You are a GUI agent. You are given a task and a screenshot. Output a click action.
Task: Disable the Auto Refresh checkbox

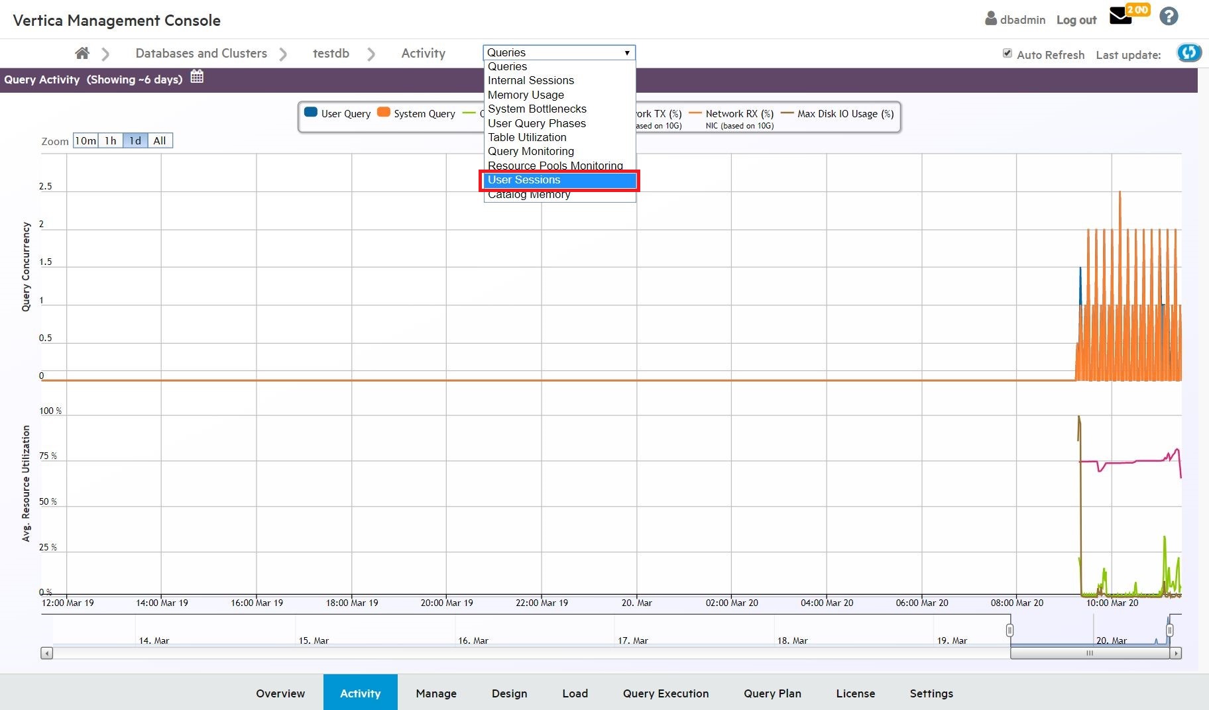coord(1007,54)
